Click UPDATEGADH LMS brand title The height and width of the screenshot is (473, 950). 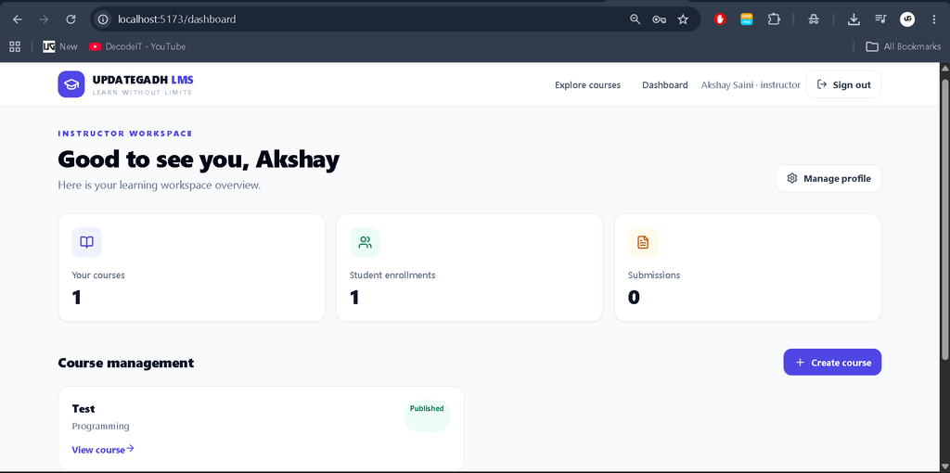click(143, 80)
